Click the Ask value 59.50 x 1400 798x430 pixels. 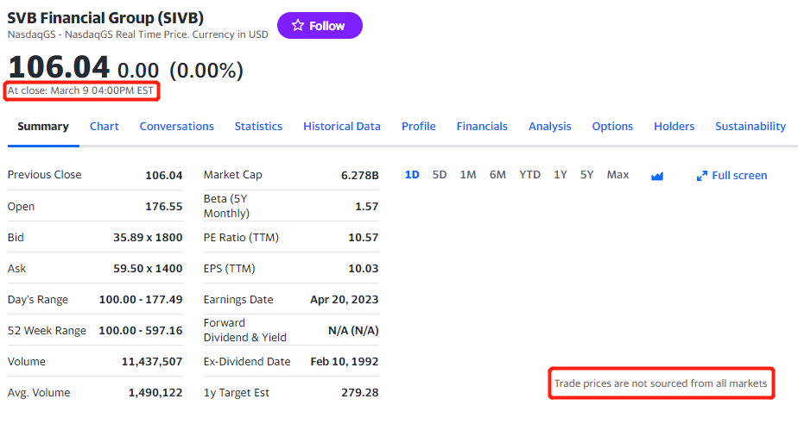click(148, 269)
